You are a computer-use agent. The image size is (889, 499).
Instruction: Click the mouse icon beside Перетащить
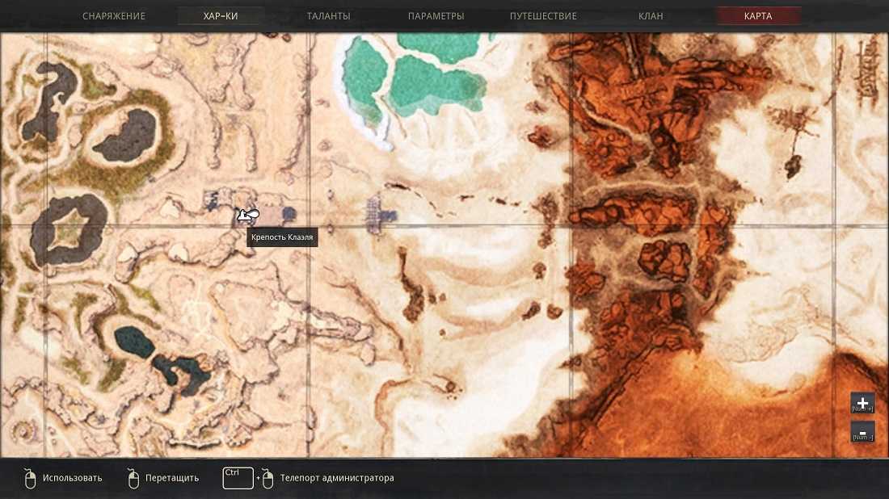(133, 479)
